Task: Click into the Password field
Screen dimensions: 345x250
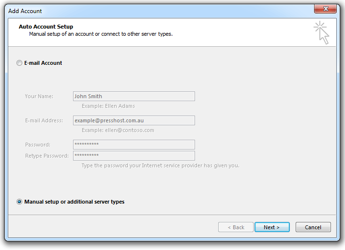Action: coord(134,145)
